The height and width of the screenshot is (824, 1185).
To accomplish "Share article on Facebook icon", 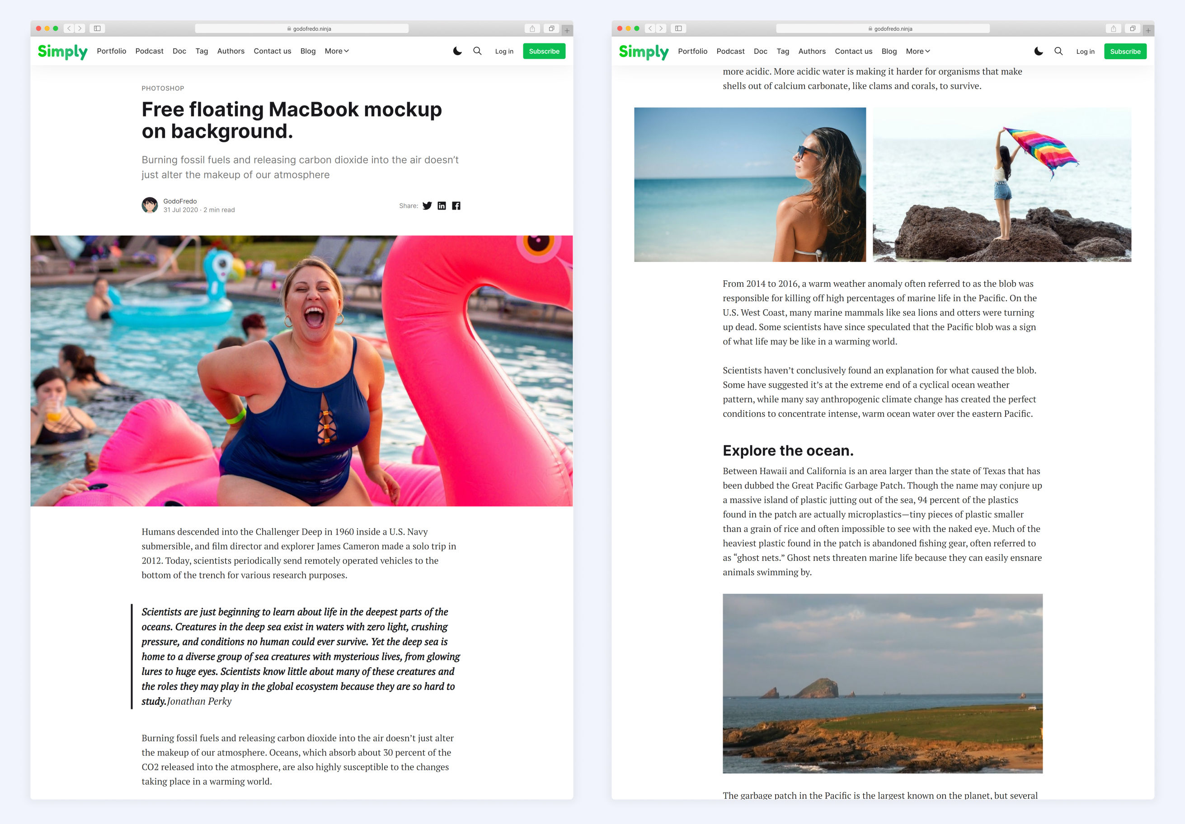I will (x=456, y=206).
